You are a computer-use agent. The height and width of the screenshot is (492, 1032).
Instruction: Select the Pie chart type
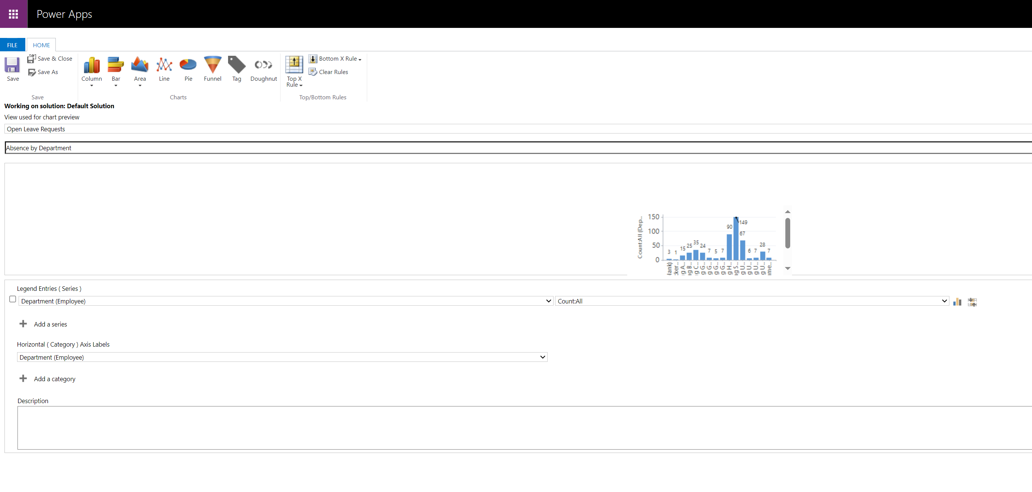pos(188,69)
